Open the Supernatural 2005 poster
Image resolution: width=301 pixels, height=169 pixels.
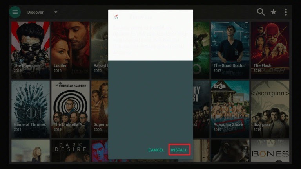100,109
